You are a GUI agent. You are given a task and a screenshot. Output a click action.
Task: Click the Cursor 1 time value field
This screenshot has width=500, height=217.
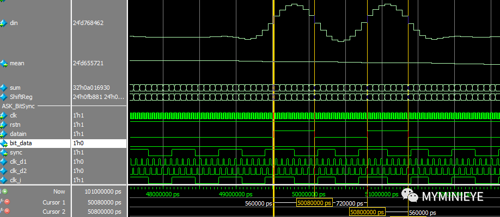pos(104,202)
